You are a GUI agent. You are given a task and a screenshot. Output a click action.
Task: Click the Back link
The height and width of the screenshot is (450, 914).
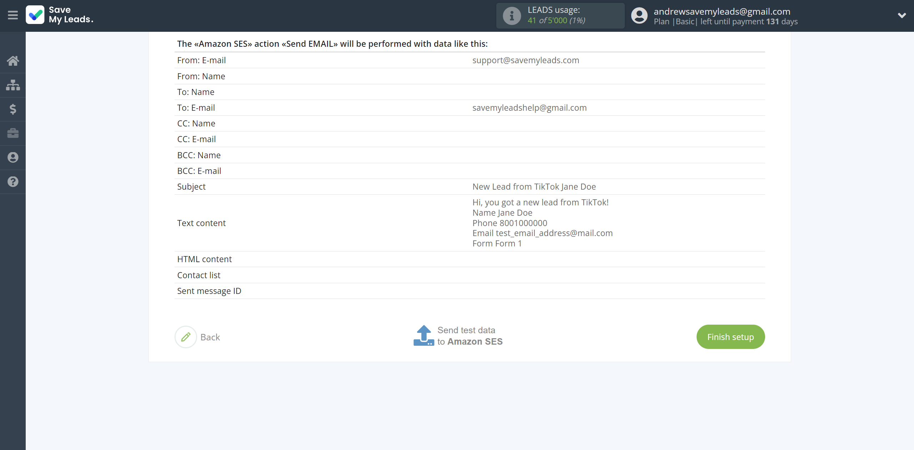tap(210, 337)
